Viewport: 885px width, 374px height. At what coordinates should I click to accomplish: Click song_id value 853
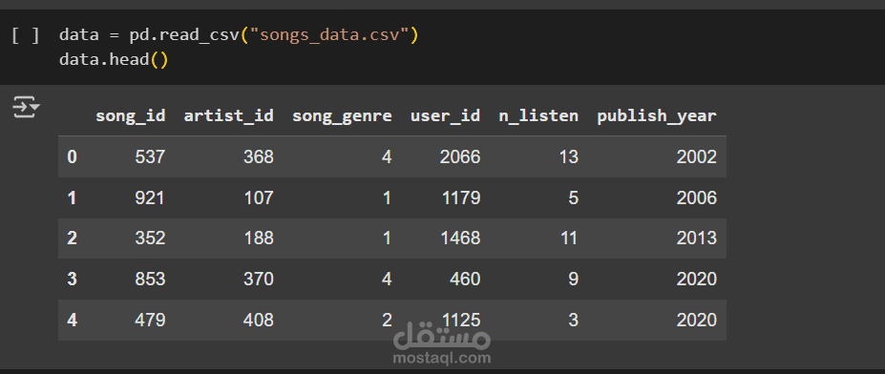[150, 280]
